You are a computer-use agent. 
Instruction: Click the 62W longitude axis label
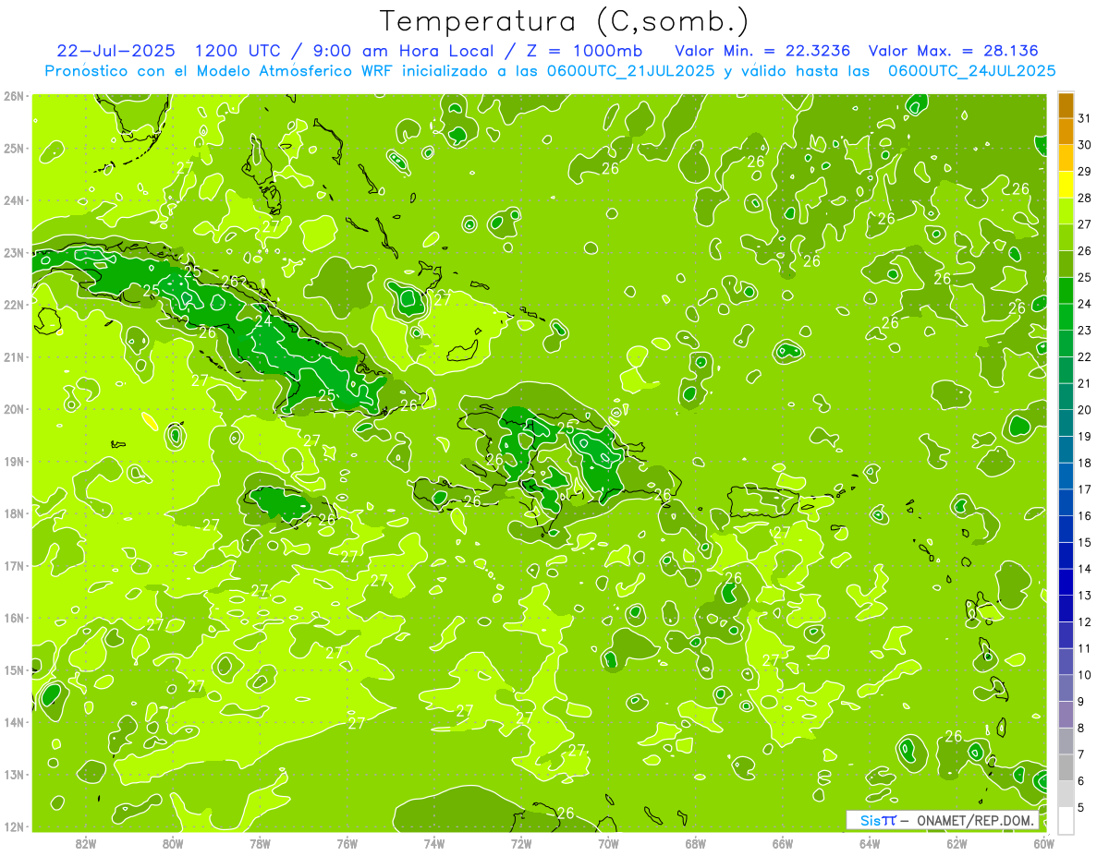957,843
